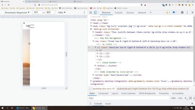The height and width of the screenshot is (110, 195).
Task: Open the DOM Breakpoints tab
Action: tap(147, 94)
